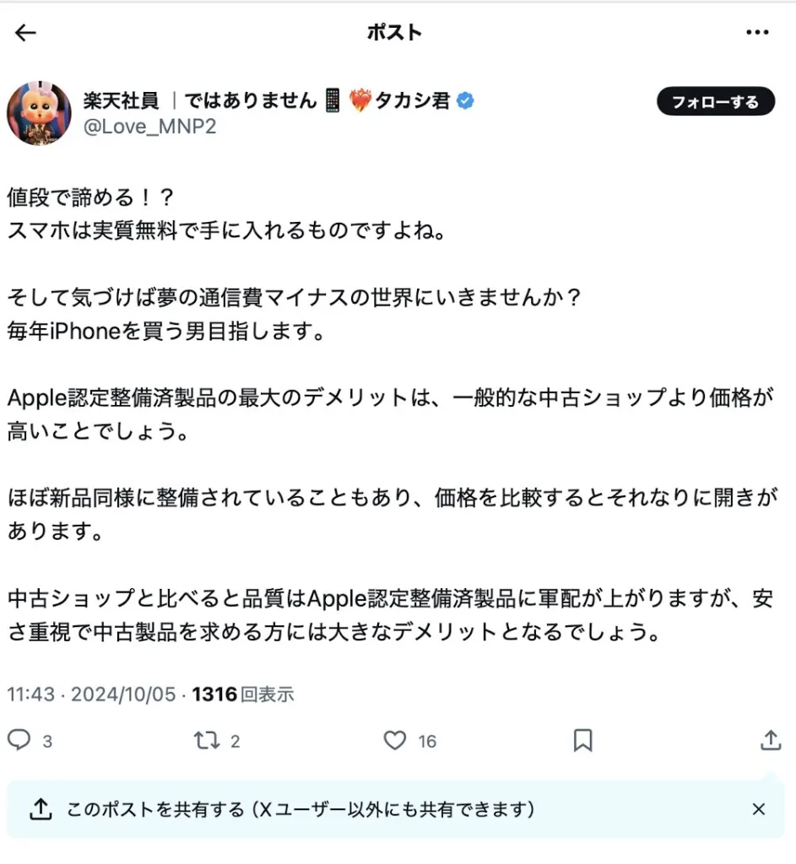Open the share icon beside the bookmark
This screenshot has width=796, height=864.
click(771, 740)
